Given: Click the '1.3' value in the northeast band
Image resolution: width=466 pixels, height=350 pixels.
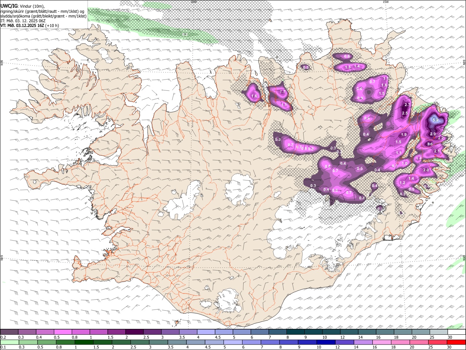Looking at the screenshot, I should click(348, 67).
